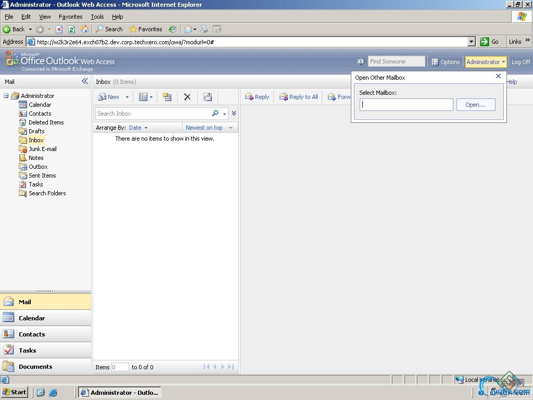This screenshot has width=533, height=400.
Task: Click the IE Back arrow icon
Action: click(6, 29)
